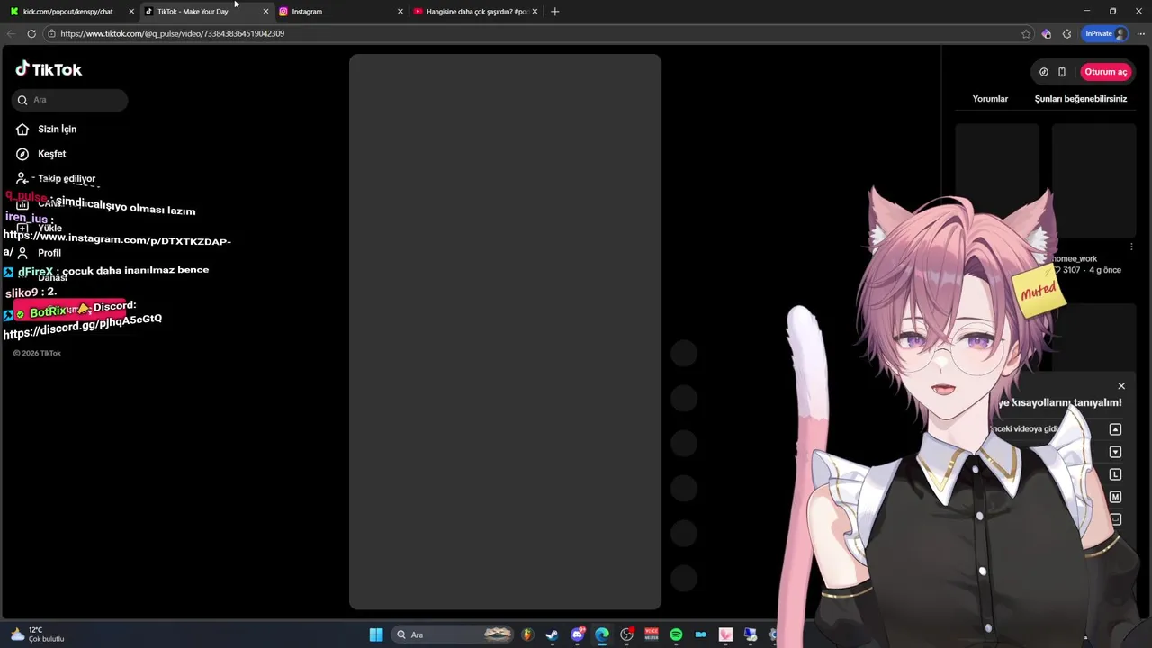This screenshot has width=1152, height=648.
Task: Open the pink app icon on taskbar
Action: pyautogui.click(x=725, y=634)
